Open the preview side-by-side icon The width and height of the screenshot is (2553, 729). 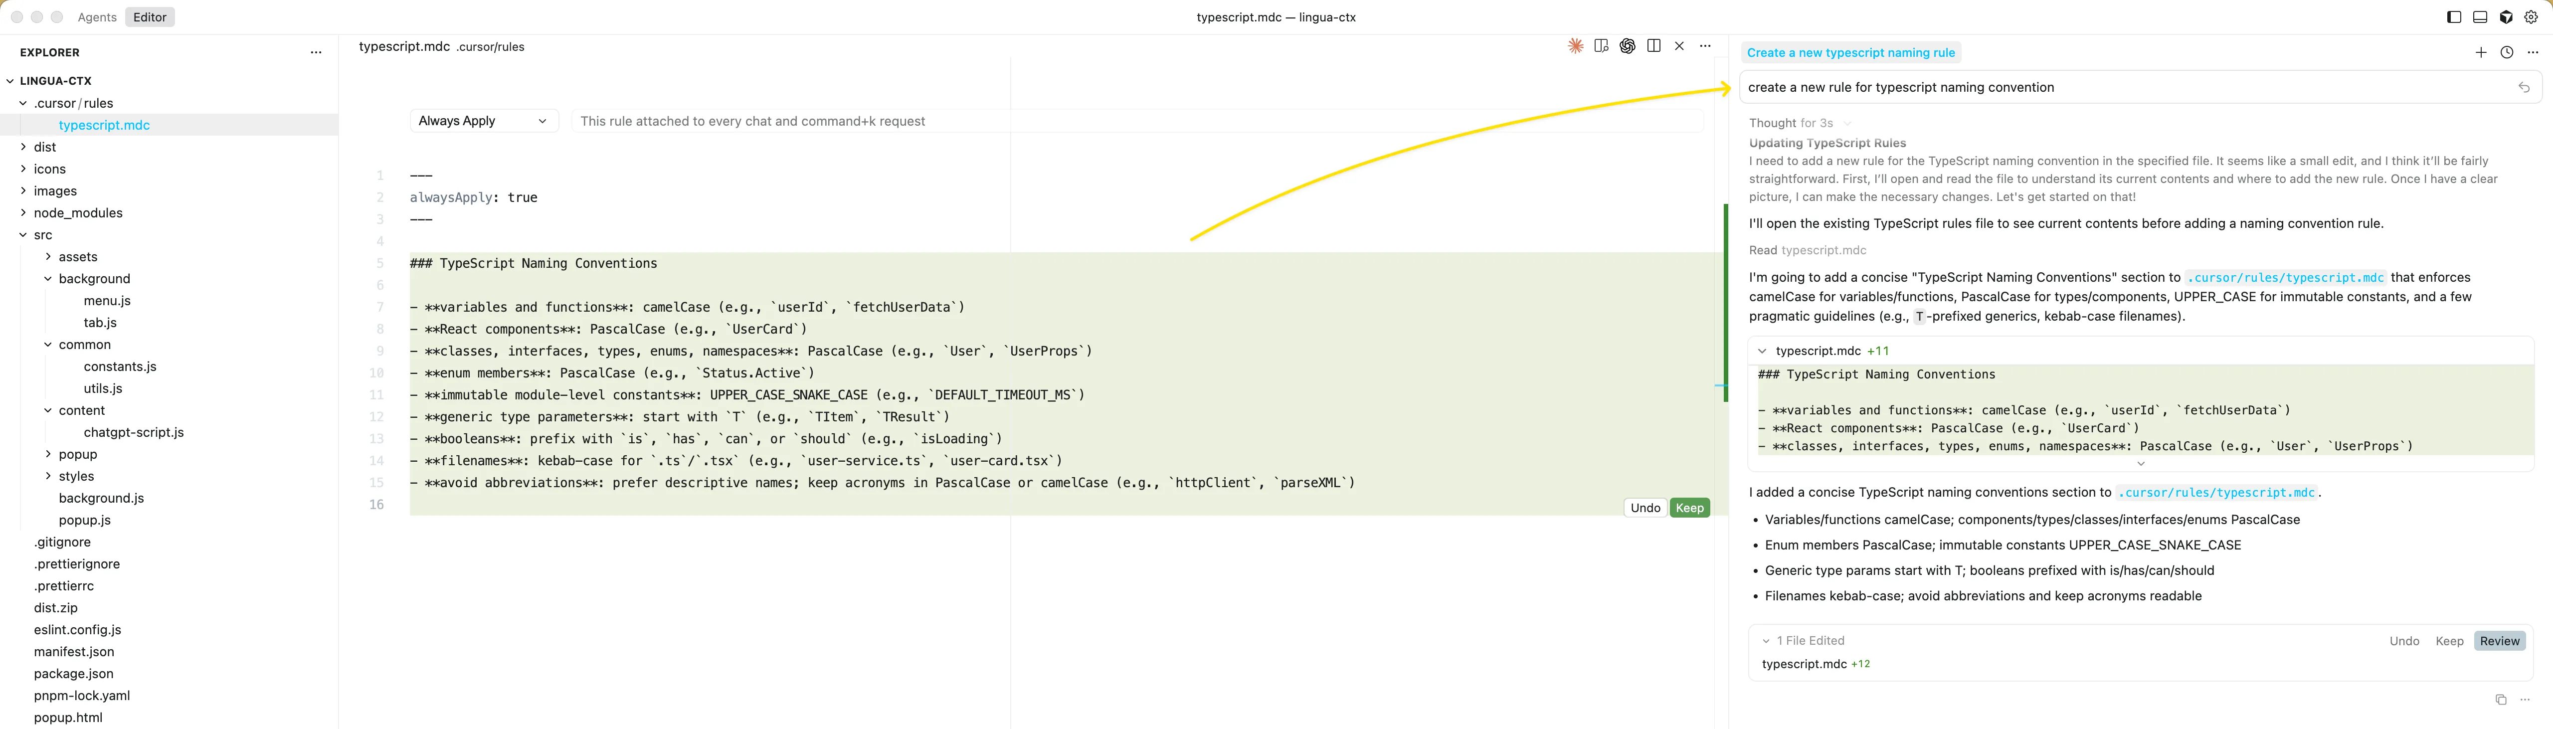click(1601, 45)
